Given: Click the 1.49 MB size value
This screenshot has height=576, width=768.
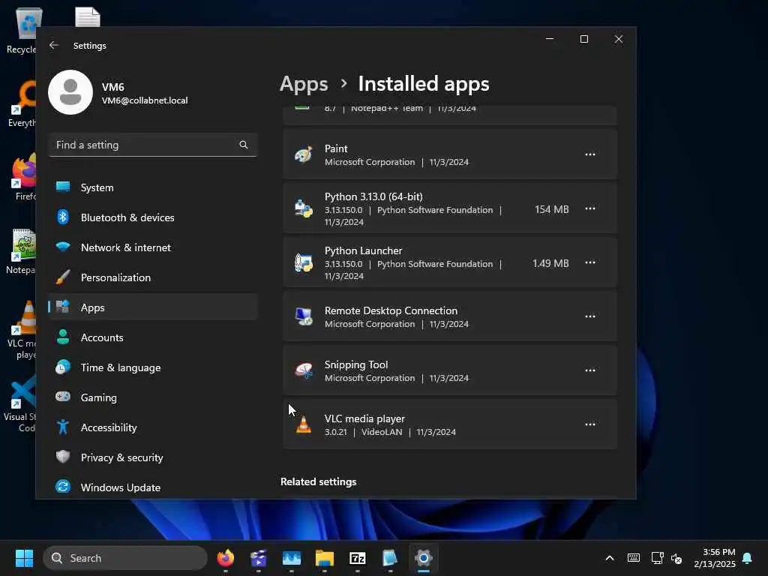Looking at the screenshot, I should point(550,263).
